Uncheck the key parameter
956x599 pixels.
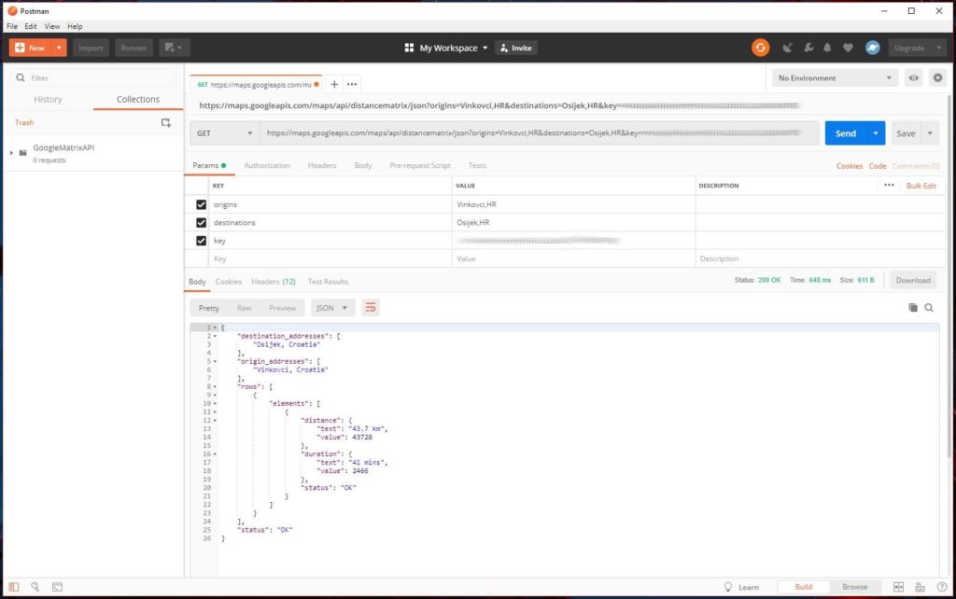[201, 240]
